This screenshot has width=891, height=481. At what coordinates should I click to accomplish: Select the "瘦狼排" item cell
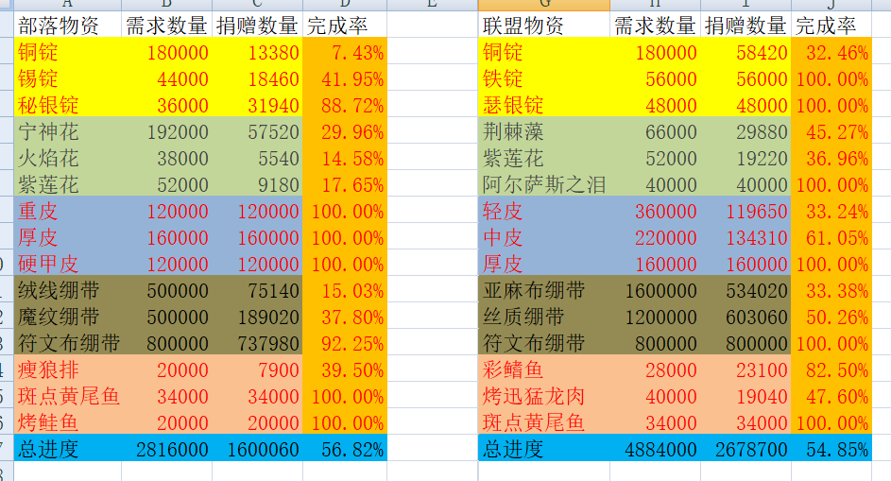[66, 369]
